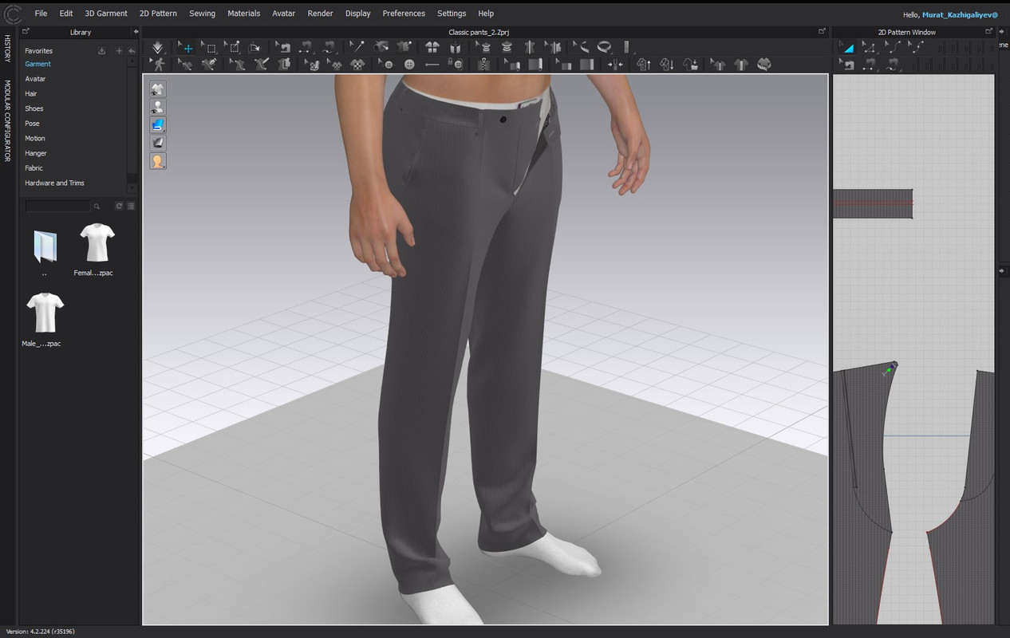
Task: Open the 3D Garment menu
Action: click(106, 14)
